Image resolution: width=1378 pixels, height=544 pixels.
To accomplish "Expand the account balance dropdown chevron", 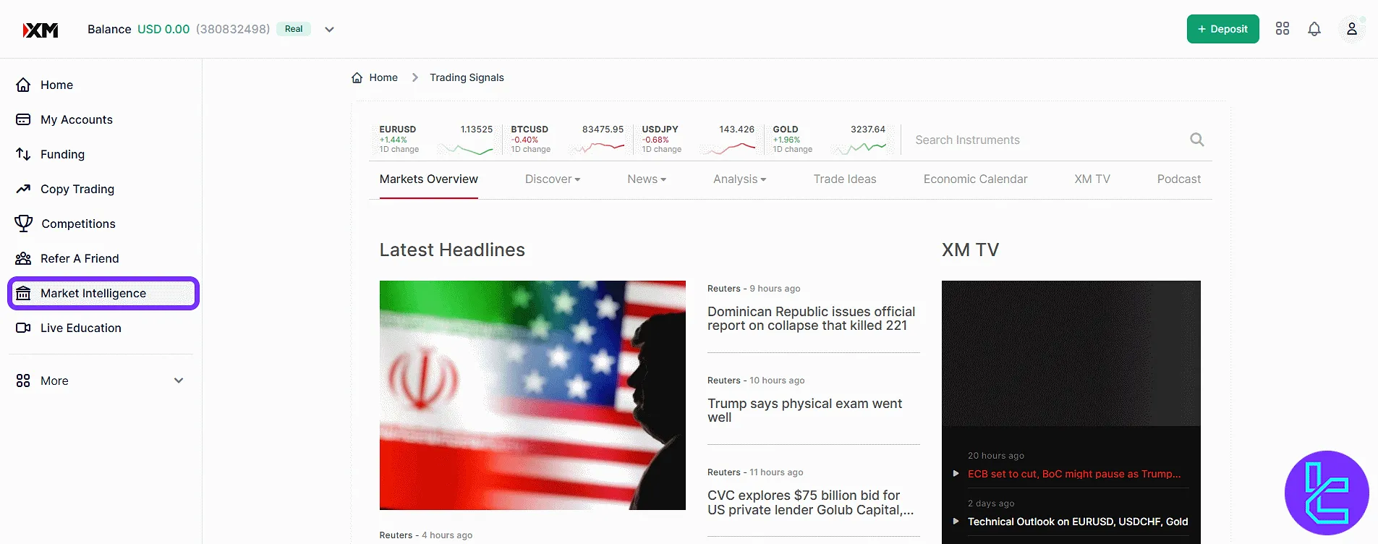I will pos(329,30).
